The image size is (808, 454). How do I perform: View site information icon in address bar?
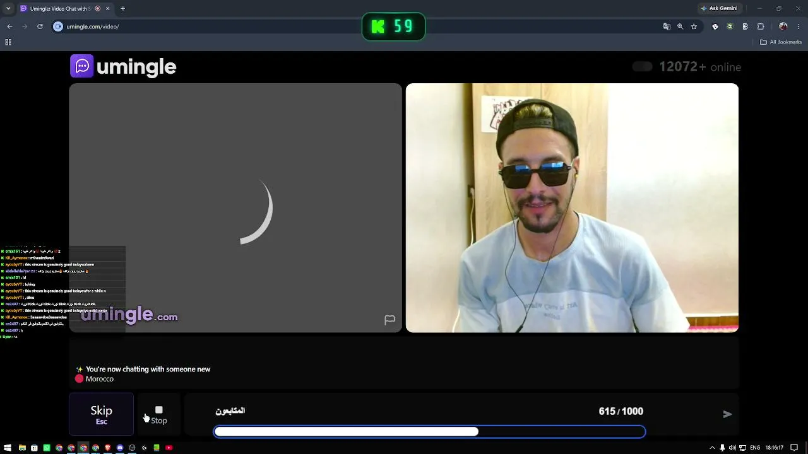[58, 26]
